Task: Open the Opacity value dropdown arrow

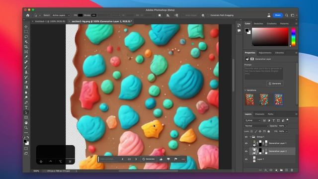Action: pyautogui.click(x=287, y=126)
